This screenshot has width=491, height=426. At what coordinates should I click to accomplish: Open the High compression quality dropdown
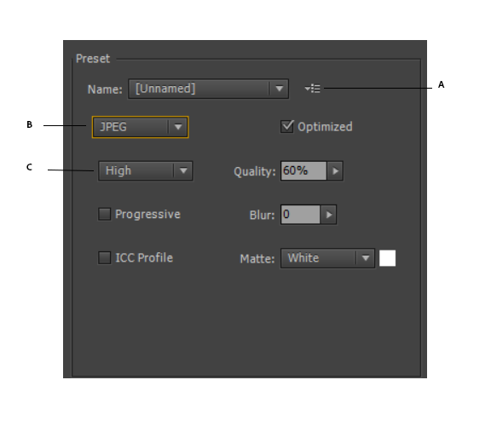[x=145, y=171]
